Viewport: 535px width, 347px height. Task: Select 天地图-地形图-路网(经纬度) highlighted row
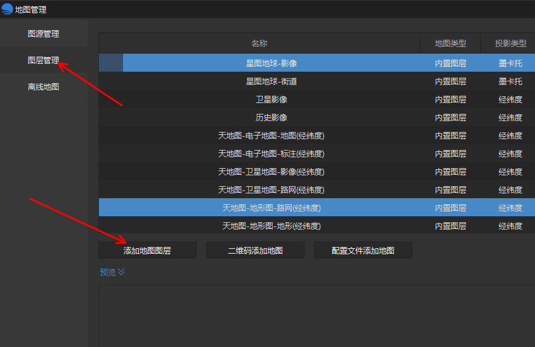coord(317,208)
